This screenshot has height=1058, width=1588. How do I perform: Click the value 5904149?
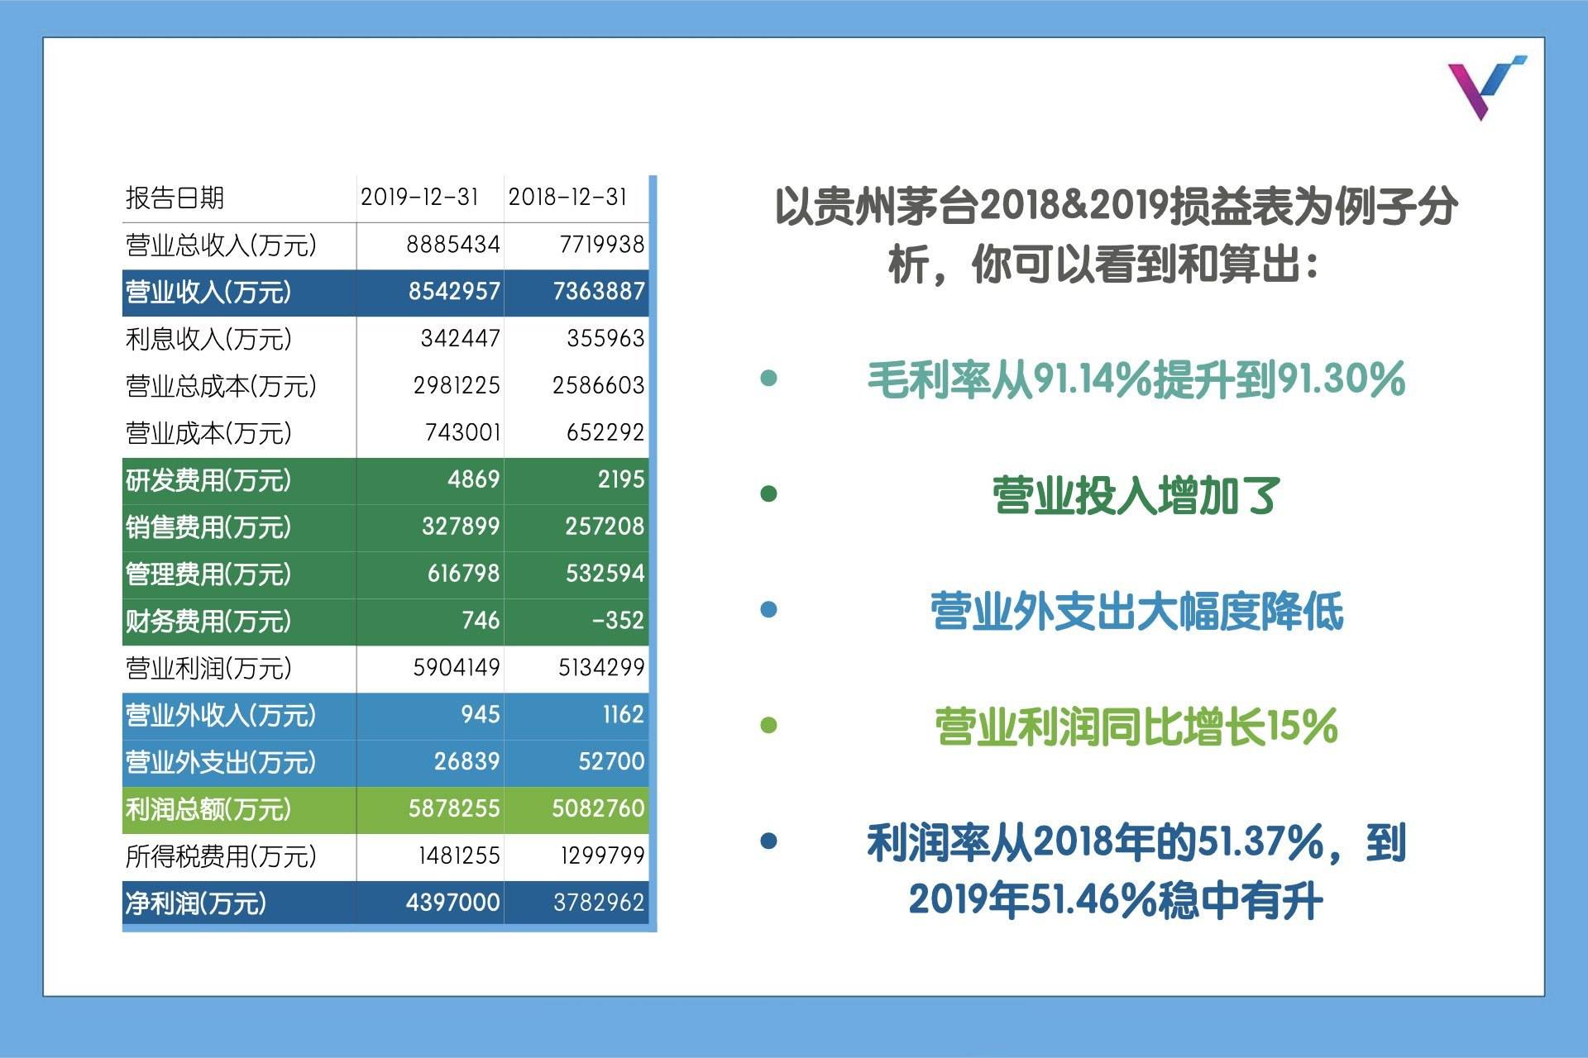(457, 668)
